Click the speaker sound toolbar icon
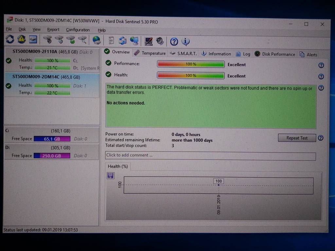The width and height of the screenshot is (335, 251). (160, 41)
